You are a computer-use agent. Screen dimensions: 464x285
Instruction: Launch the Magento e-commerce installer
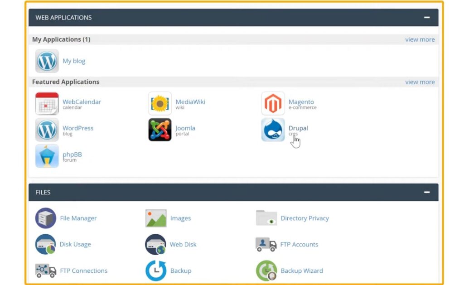(301, 101)
